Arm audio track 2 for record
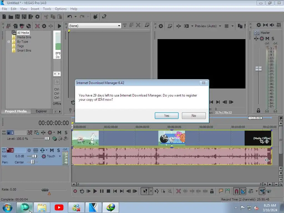This screenshot has height=213, width=284. pos(29,150)
